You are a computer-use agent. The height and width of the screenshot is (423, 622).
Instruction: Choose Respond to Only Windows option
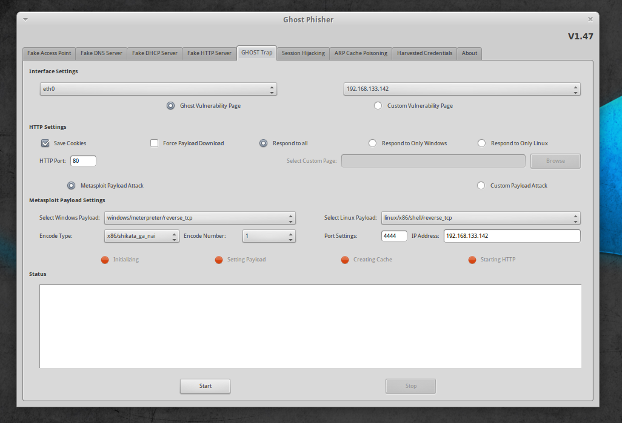pyautogui.click(x=372, y=143)
